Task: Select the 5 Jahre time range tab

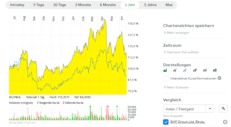Action: click(150, 5)
